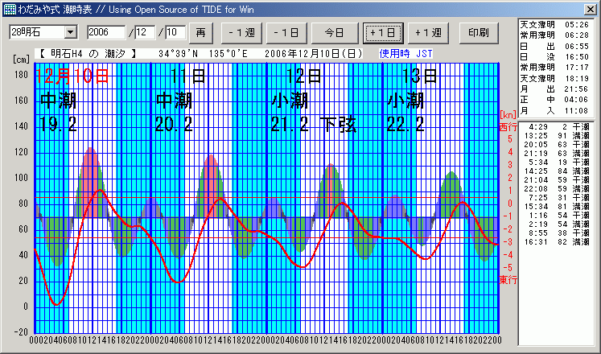
Task: Open the 28明石 location dropdown
Action: [x=70, y=32]
